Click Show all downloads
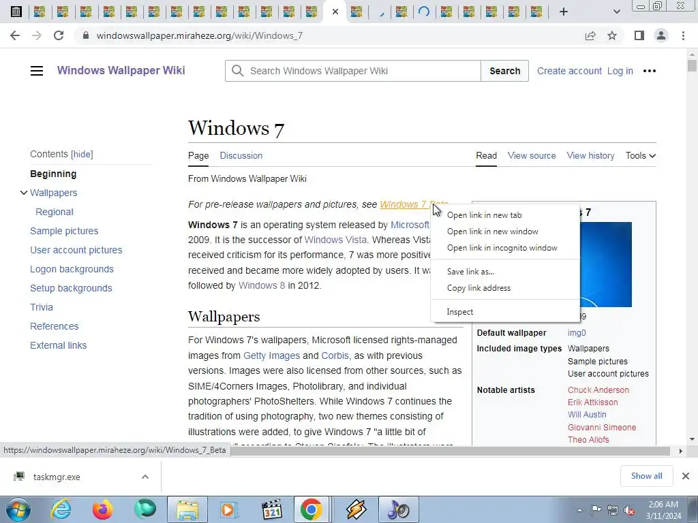The height and width of the screenshot is (523, 698). [646, 476]
